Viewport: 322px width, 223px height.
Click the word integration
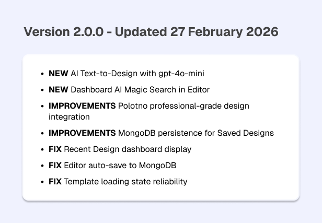(69, 117)
